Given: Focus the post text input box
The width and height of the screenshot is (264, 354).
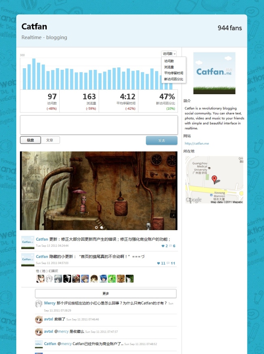Looking at the screenshot, I should [x=99, y=125].
